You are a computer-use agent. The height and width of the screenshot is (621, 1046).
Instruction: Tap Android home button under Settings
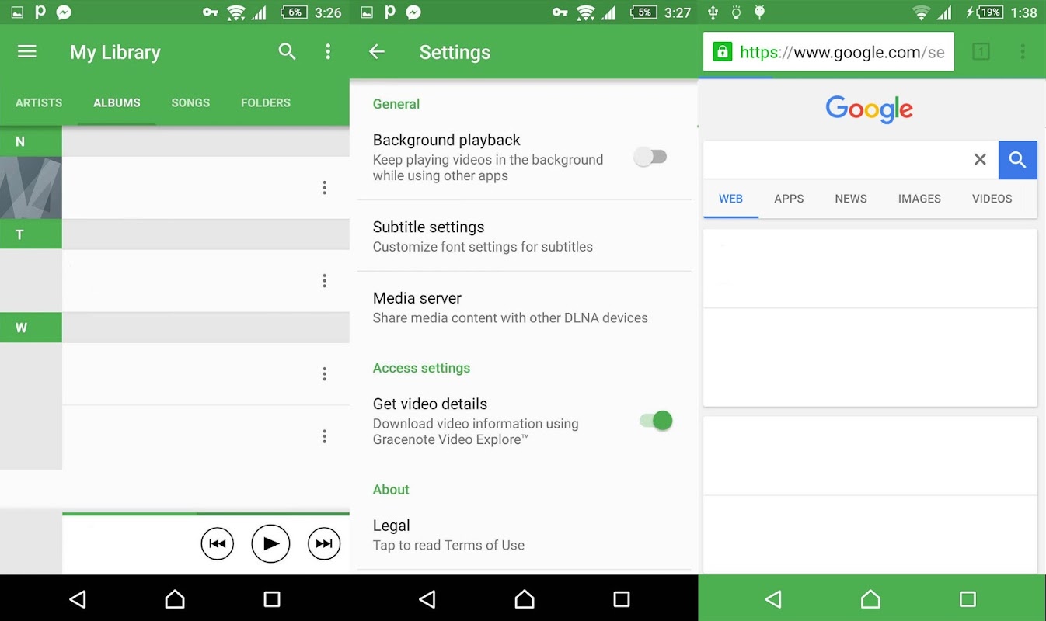point(525,598)
